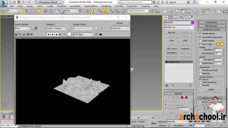Open the Graph Editors menu
228x128 pixels.
point(91,6)
